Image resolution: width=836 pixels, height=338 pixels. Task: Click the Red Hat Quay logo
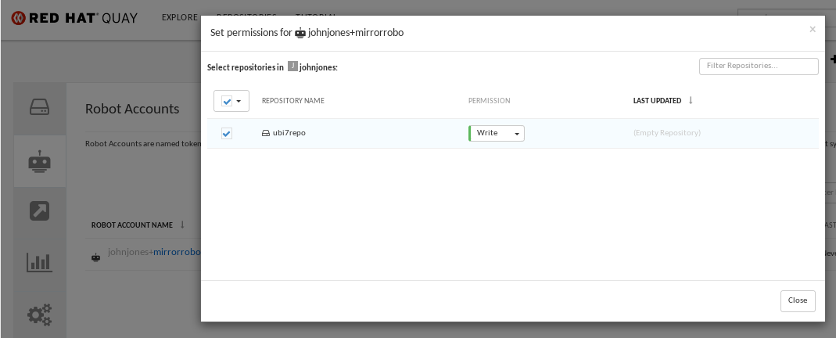[74, 17]
